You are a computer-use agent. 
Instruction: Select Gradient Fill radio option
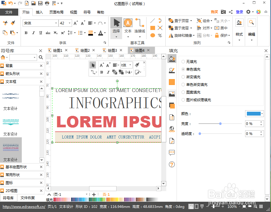[x=183, y=77]
